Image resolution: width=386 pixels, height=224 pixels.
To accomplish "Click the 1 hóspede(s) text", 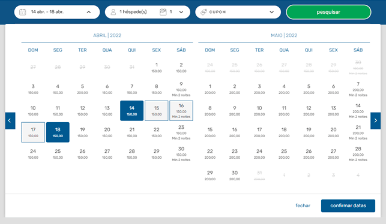I will pyautogui.click(x=133, y=12).
